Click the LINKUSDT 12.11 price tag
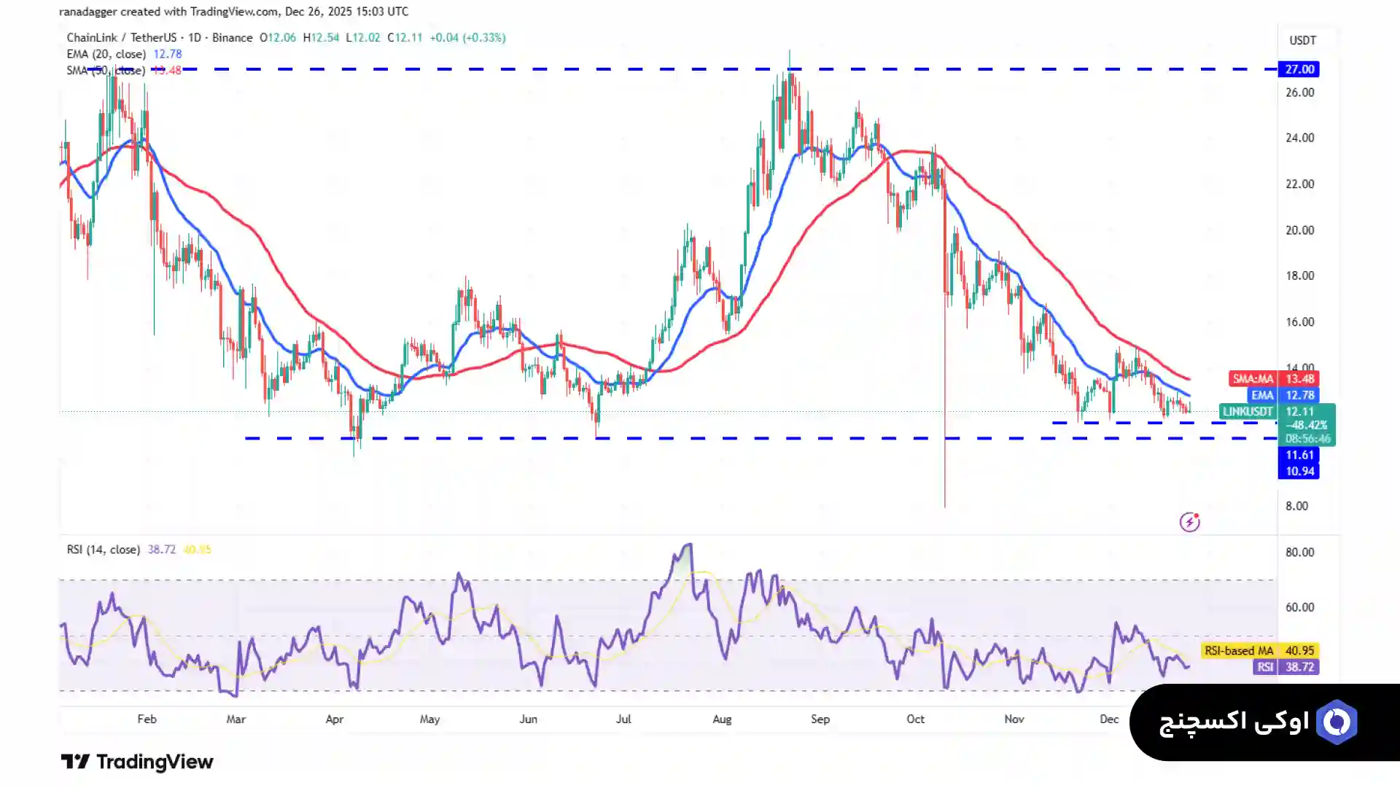The width and height of the screenshot is (1400, 788). [x=1276, y=412]
